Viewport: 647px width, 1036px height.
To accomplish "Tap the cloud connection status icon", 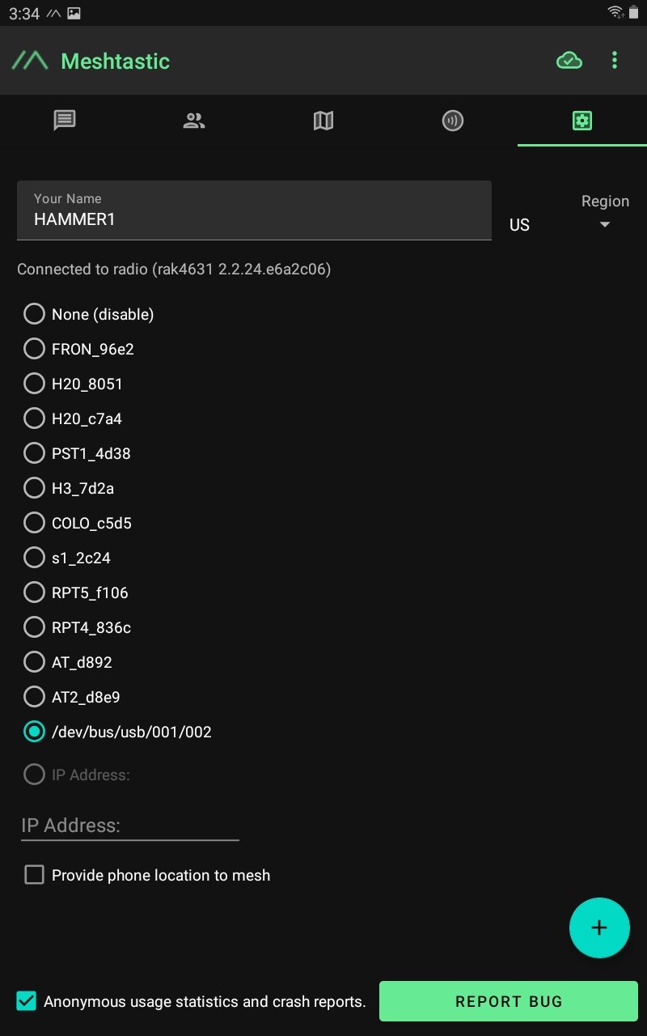I will click(x=569, y=61).
